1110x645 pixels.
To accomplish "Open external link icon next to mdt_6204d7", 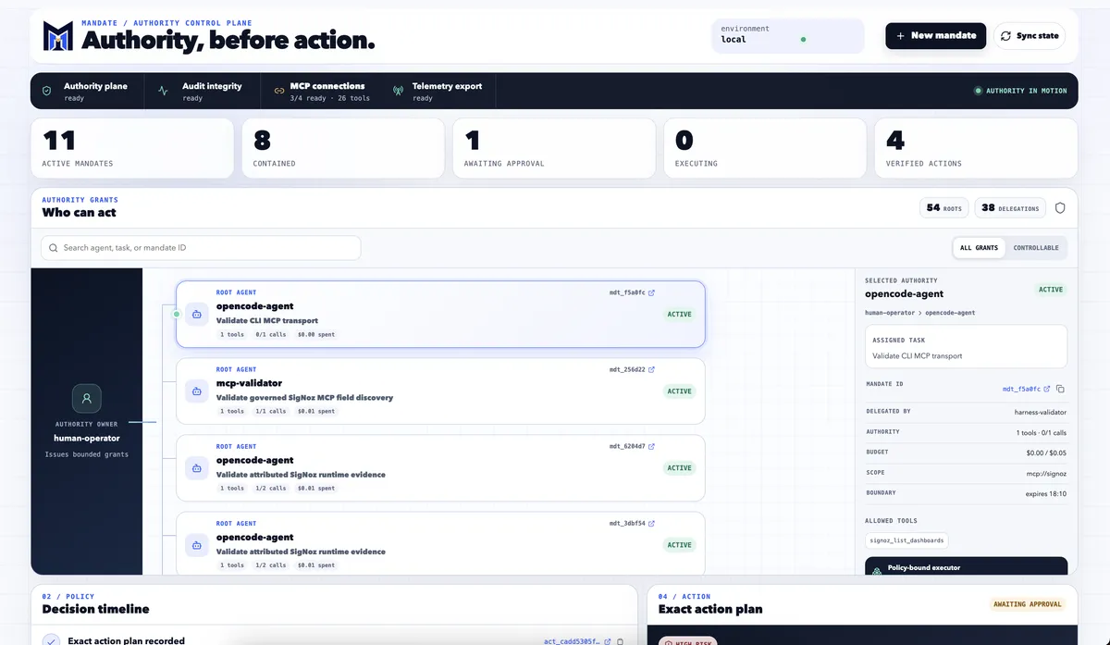I will coord(652,446).
